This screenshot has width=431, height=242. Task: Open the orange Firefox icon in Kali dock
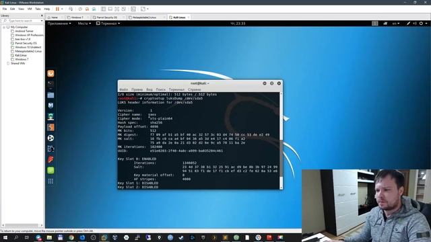(51, 73)
